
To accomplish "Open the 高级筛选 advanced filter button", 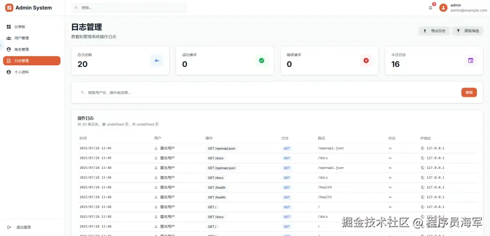I will (x=467, y=31).
